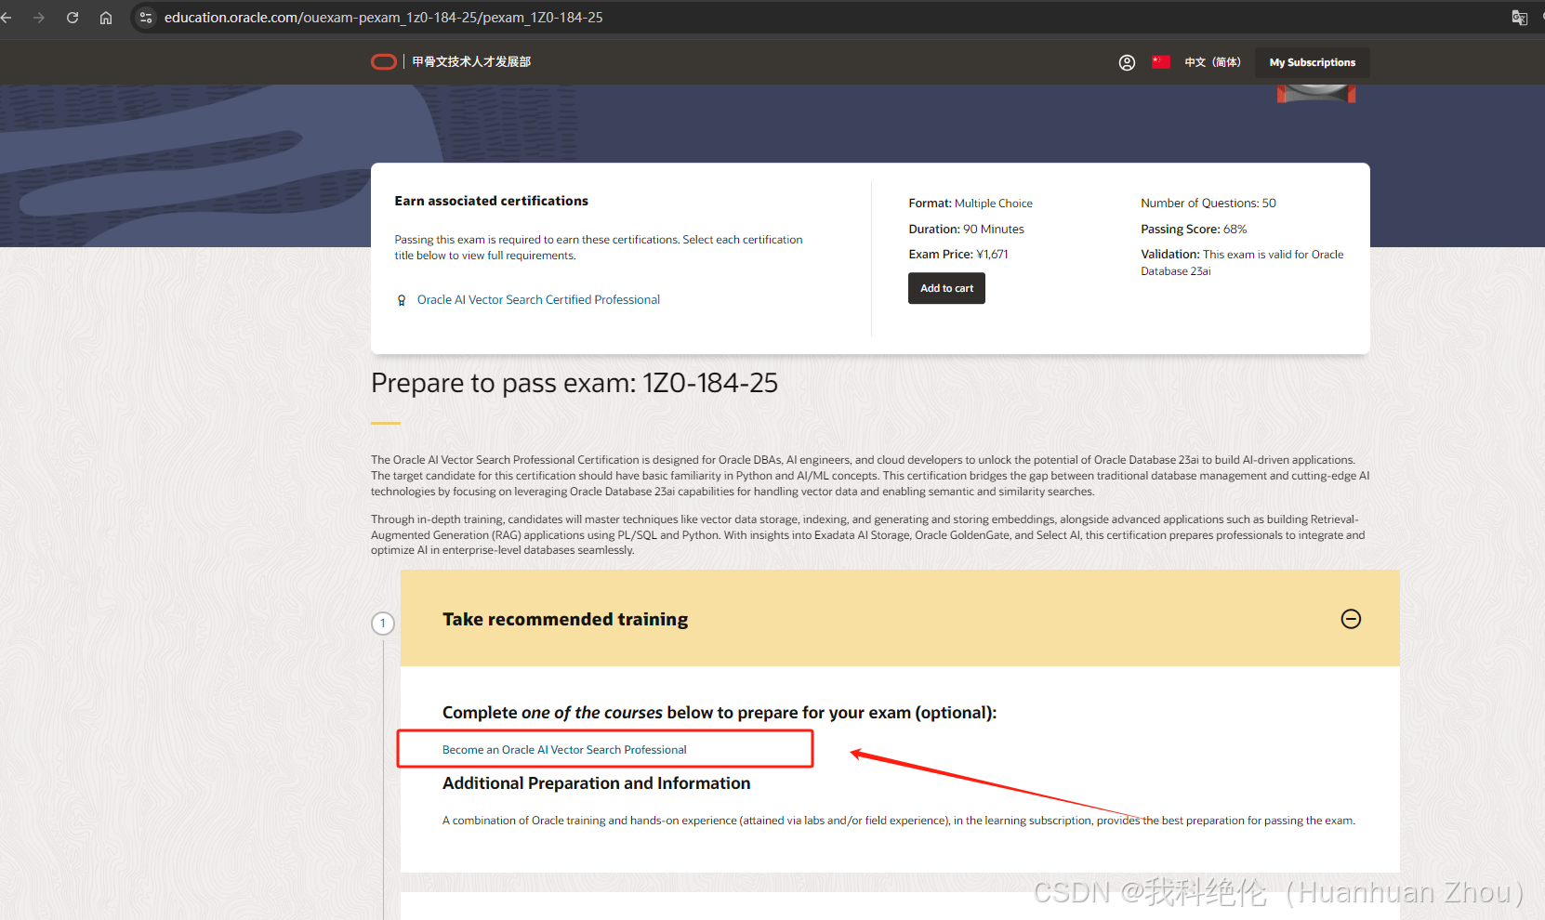This screenshot has width=1545, height=920.
Task: Open site information icon in address bar
Action: [146, 18]
